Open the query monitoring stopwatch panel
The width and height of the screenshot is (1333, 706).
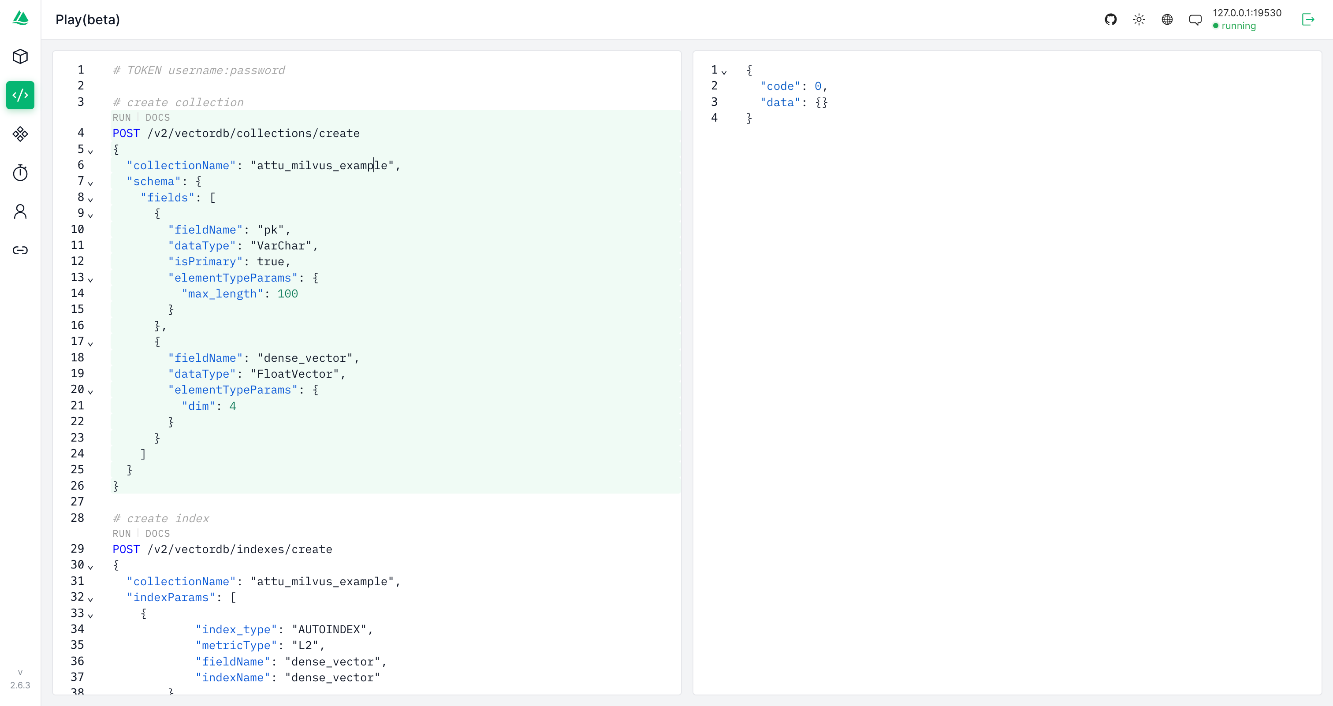point(20,173)
